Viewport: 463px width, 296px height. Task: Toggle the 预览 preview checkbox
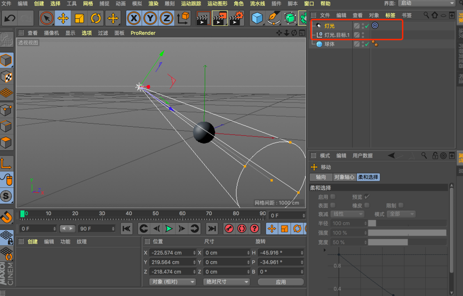pos(367,197)
